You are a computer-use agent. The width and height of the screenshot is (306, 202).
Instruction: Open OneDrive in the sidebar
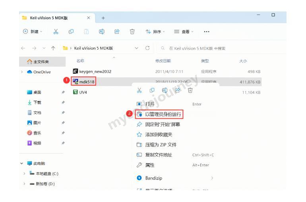coord(42,72)
